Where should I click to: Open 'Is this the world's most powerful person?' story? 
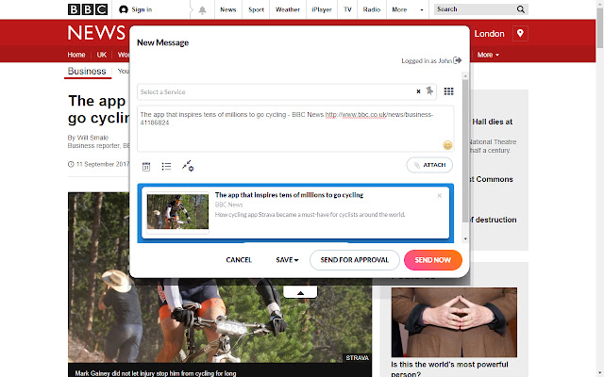(x=449, y=369)
